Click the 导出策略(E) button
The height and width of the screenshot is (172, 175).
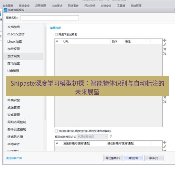tap(113, 158)
